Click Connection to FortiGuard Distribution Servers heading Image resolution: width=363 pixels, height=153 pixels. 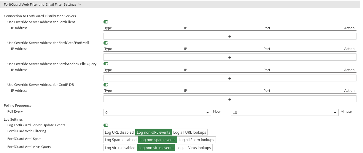tap(40, 16)
